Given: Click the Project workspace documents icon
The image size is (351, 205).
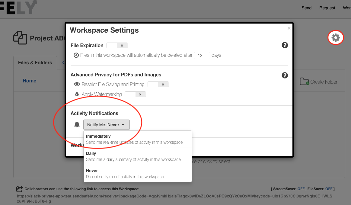Looking at the screenshot, I should point(20,38).
